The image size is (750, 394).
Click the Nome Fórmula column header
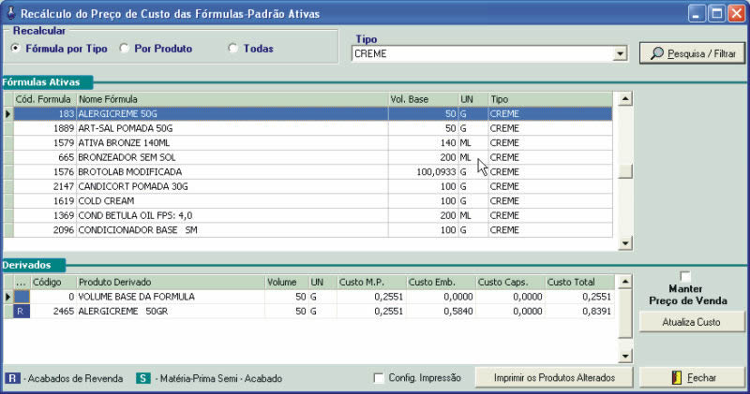point(232,99)
